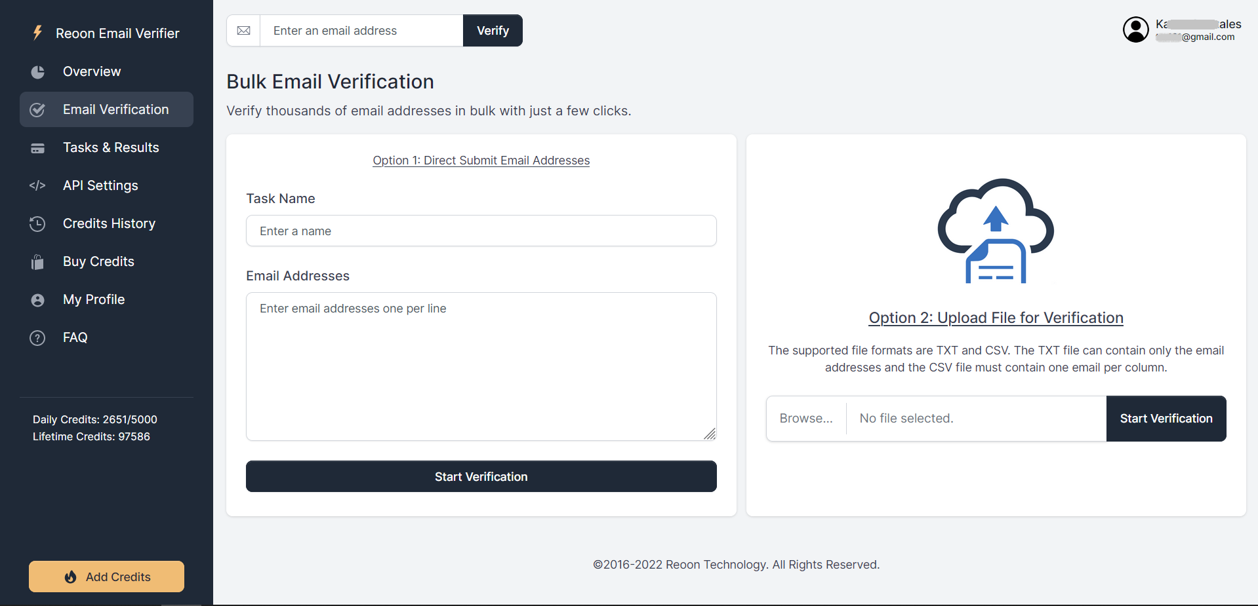
Task: Click the envelope icon beside the email field
Action: point(243,30)
